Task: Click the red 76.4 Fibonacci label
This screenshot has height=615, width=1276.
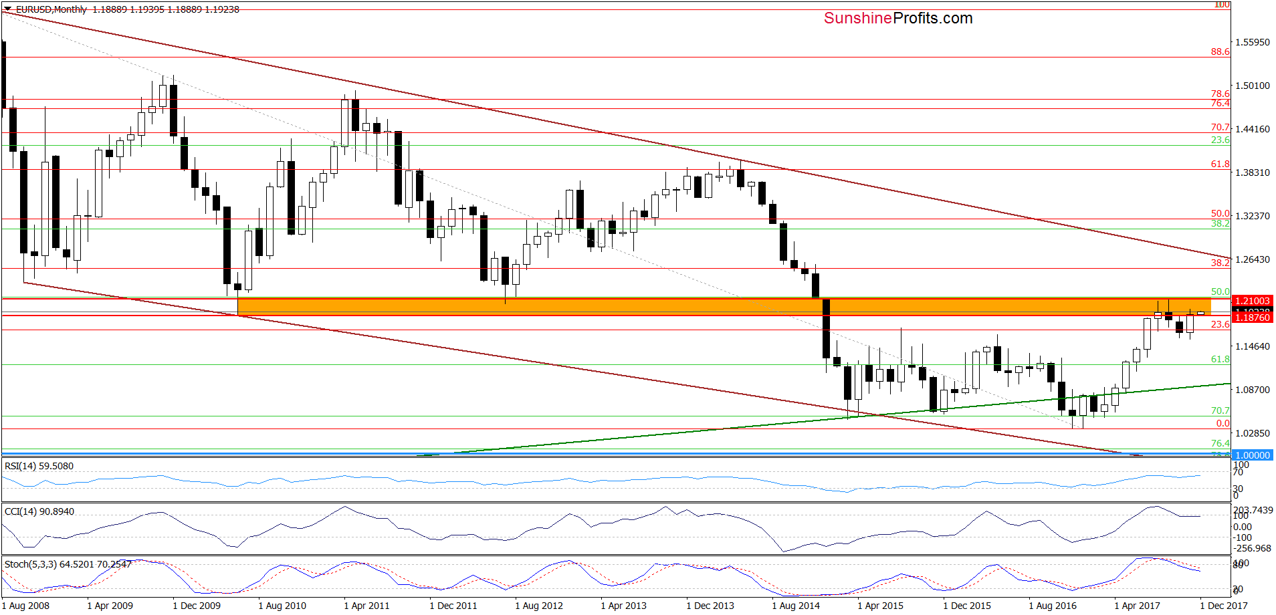Action: coord(1220,103)
